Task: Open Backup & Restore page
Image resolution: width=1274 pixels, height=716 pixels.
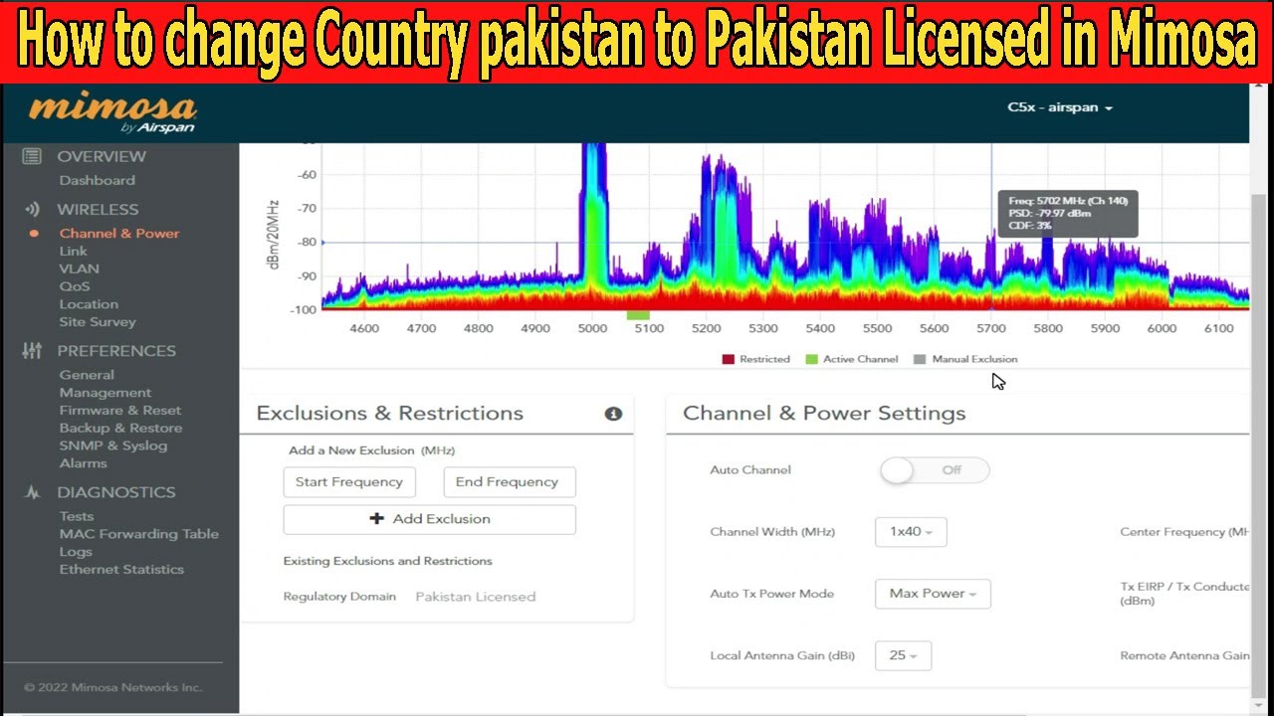Action: pos(120,429)
